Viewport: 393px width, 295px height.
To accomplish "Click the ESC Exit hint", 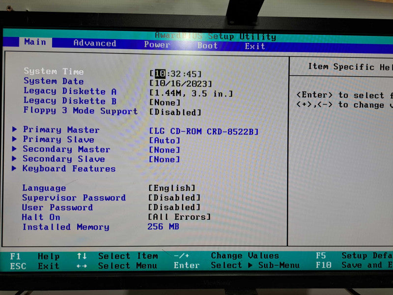I will [34, 265].
